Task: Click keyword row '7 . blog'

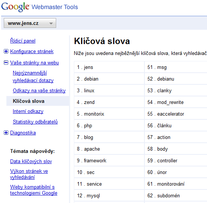Action: pyautogui.click(x=109, y=137)
